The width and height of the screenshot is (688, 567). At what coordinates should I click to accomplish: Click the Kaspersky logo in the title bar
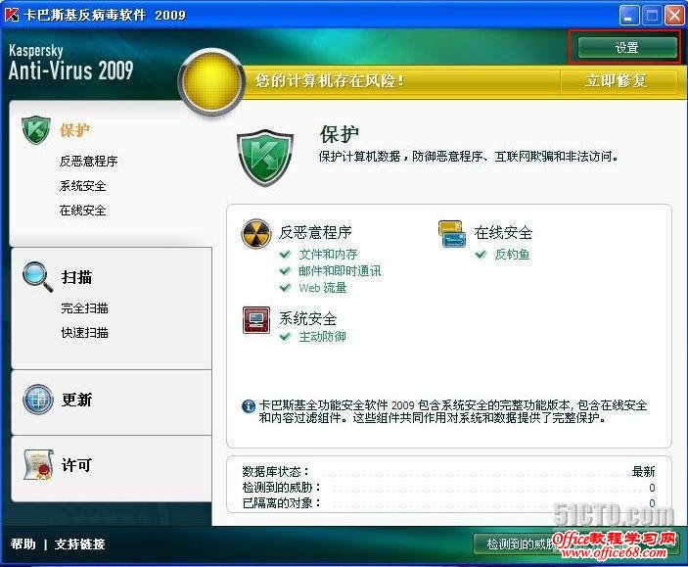(x=12, y=15)
